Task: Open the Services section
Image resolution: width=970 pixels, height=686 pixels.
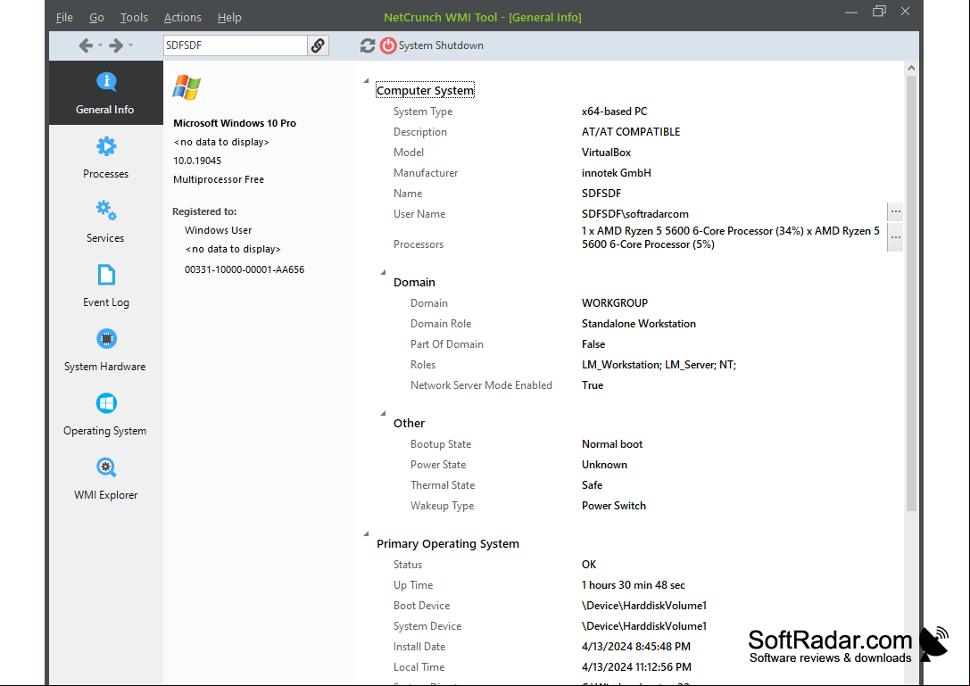Action: click(x=106, y=221)
